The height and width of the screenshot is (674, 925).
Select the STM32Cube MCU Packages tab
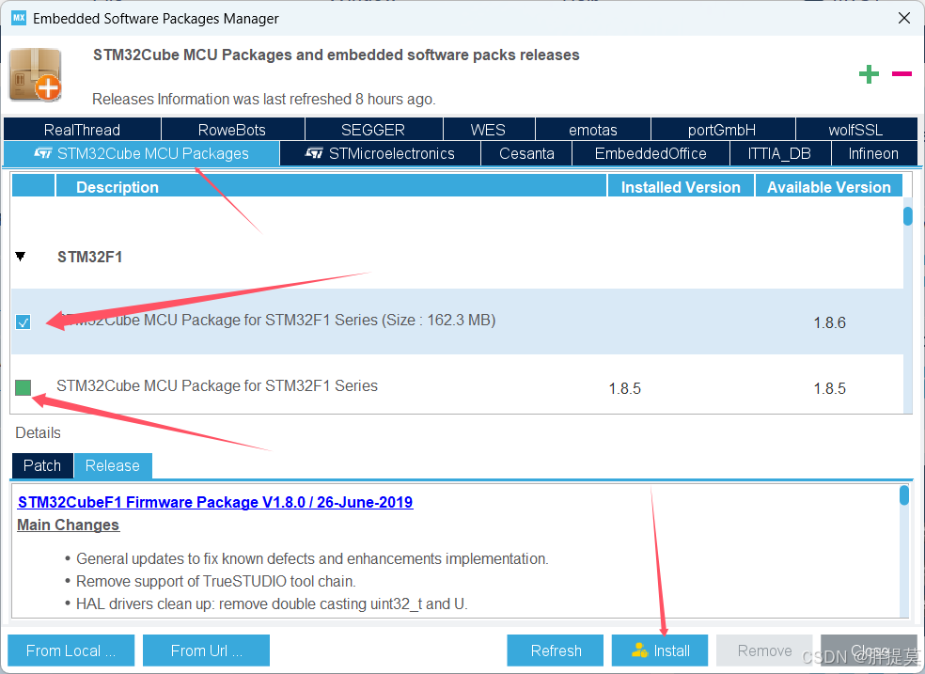[x=142, y=153]
